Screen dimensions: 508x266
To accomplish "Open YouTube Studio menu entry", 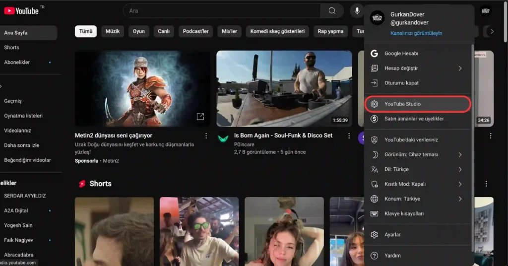I will (418, 104).
